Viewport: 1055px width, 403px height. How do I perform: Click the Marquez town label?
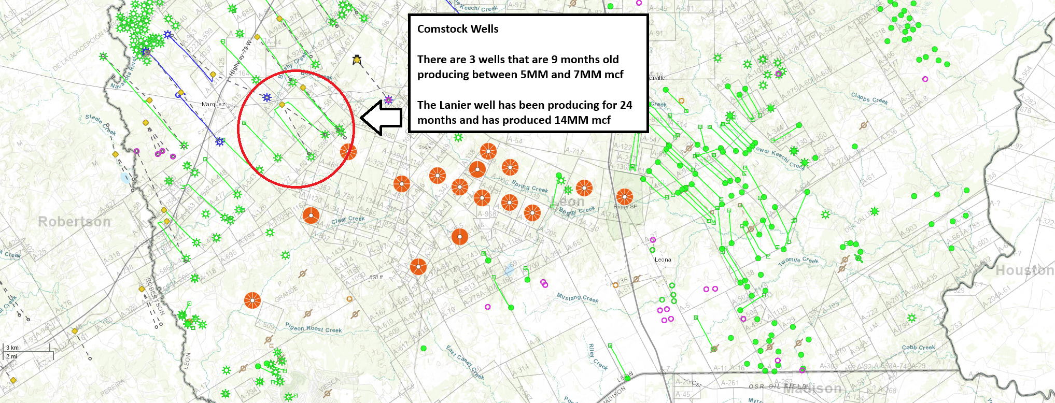point(213,104)
